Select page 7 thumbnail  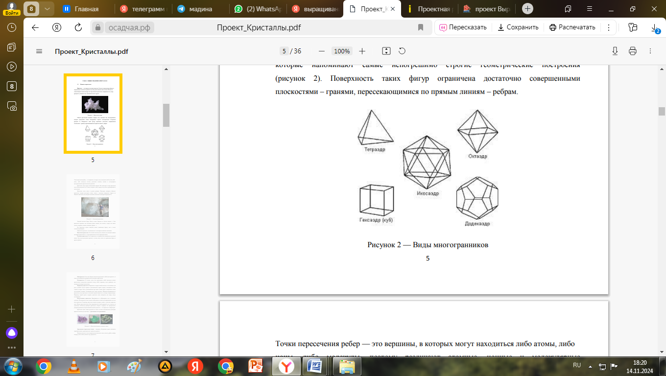click(x=93, y=309)
